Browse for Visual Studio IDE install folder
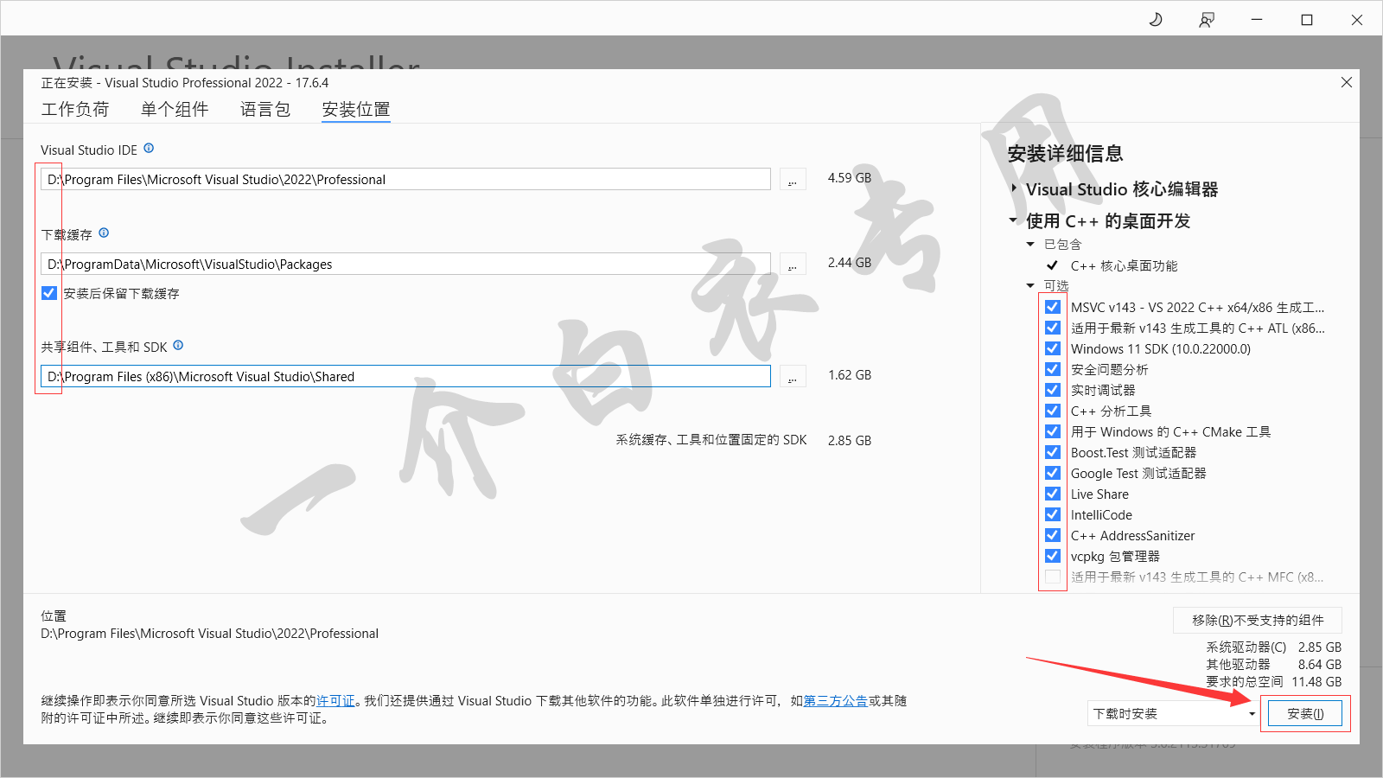1383x778 pixels. [793, 180]
